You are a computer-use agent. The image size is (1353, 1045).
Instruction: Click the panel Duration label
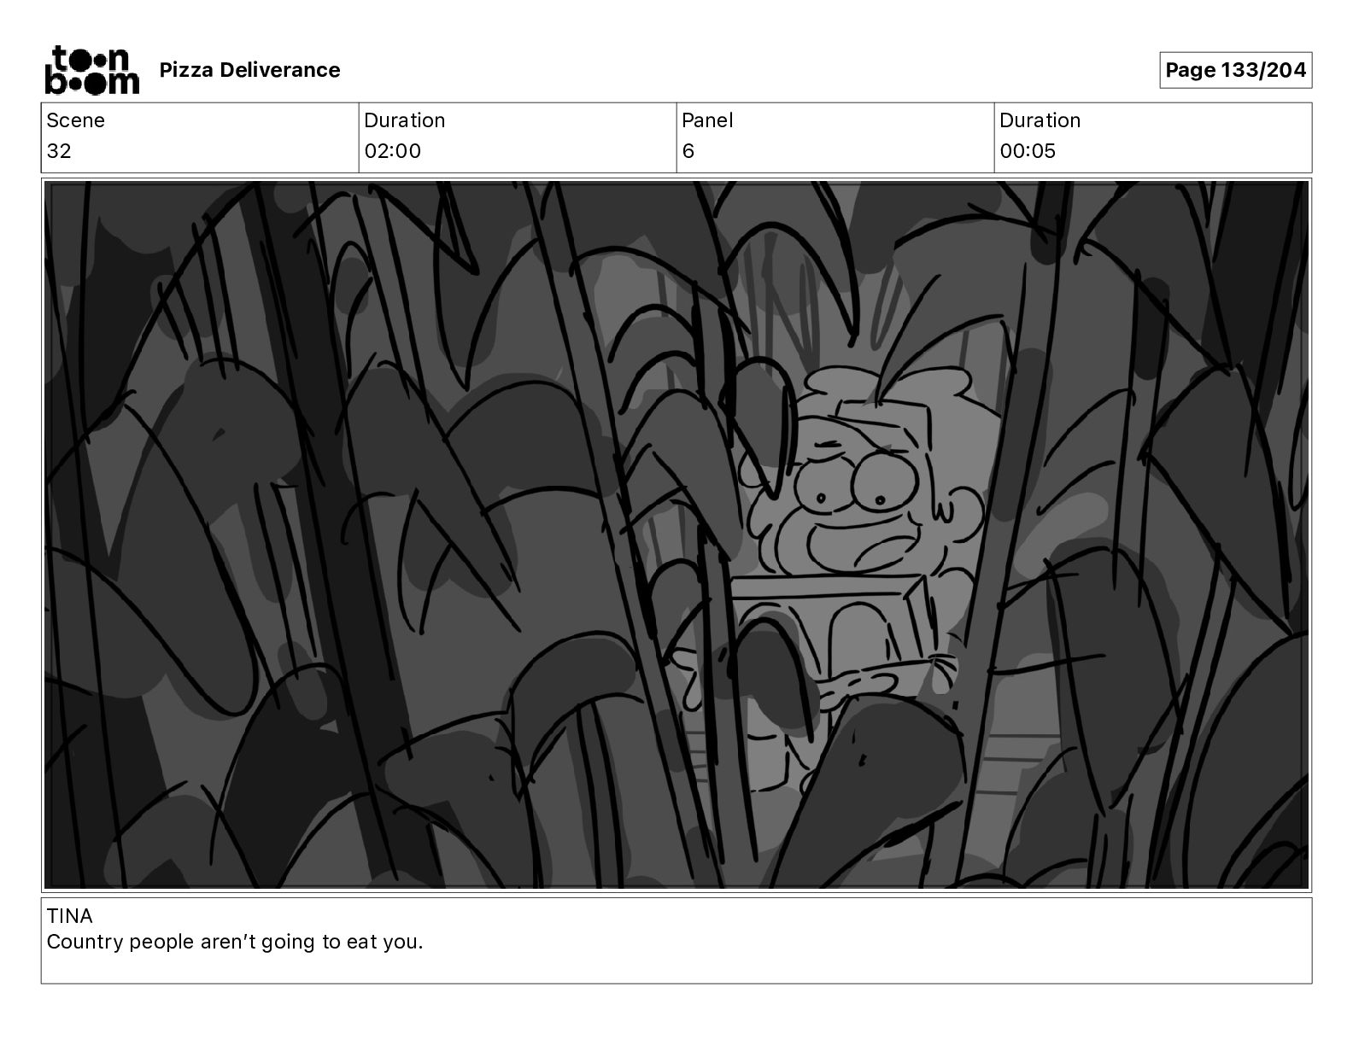pos(1040,120)
